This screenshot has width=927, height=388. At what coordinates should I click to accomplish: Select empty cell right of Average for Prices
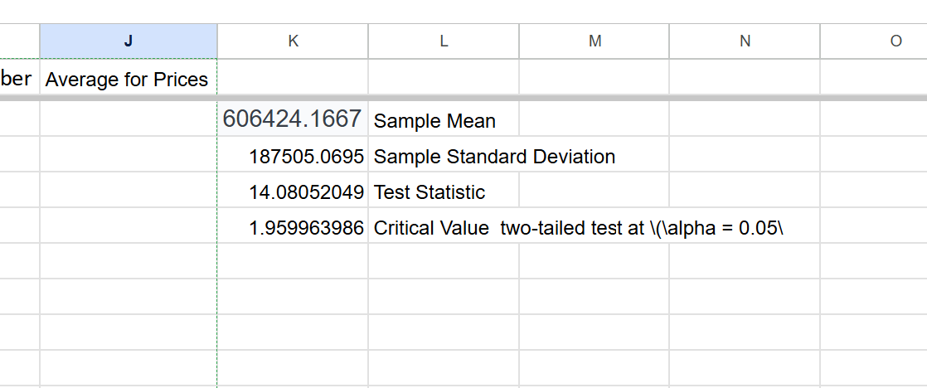(x=293, y=80)
